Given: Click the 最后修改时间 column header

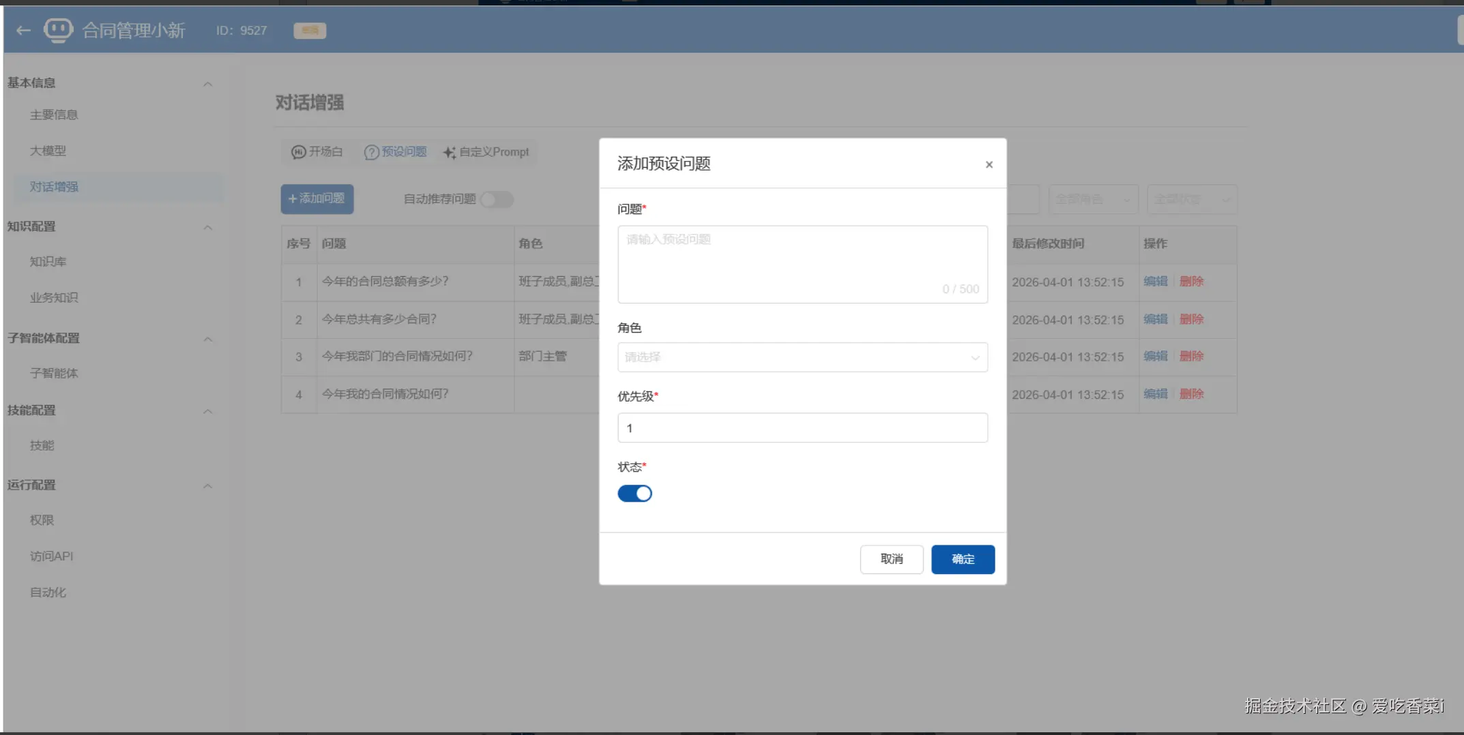Looking at the screenshot, I should 1048,243.
